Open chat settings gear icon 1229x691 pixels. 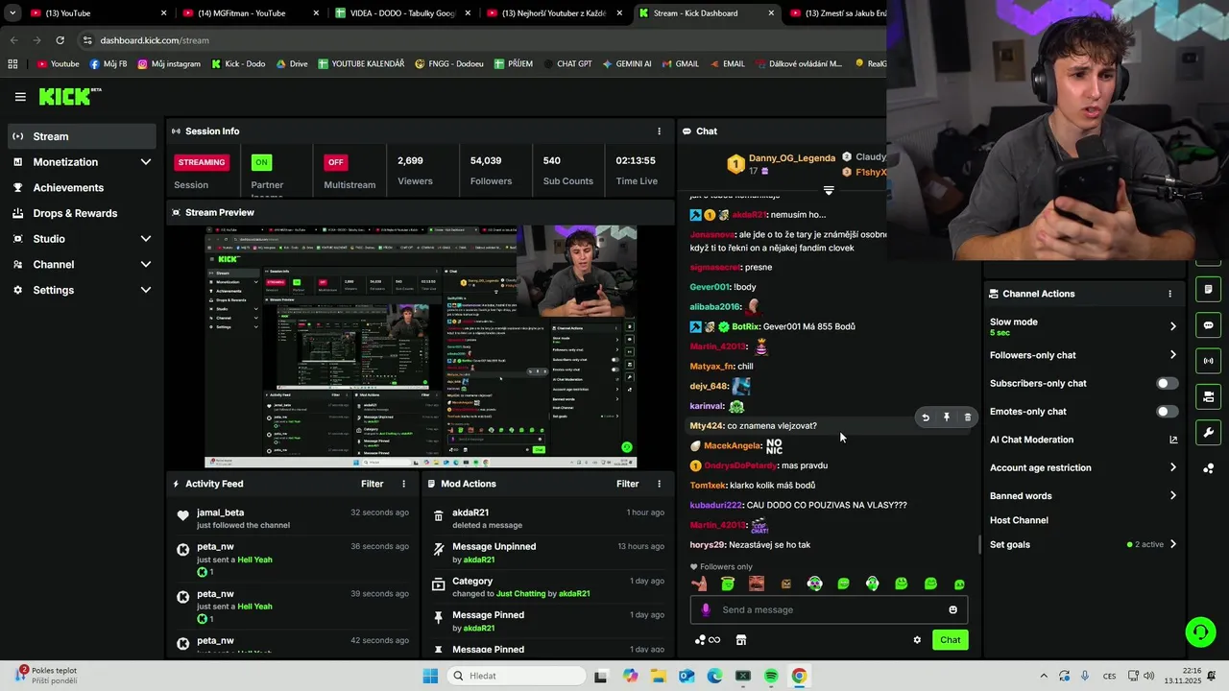tap(917, 640)
